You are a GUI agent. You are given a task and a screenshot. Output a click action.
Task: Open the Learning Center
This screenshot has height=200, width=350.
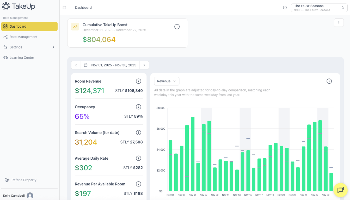point(29,58)
